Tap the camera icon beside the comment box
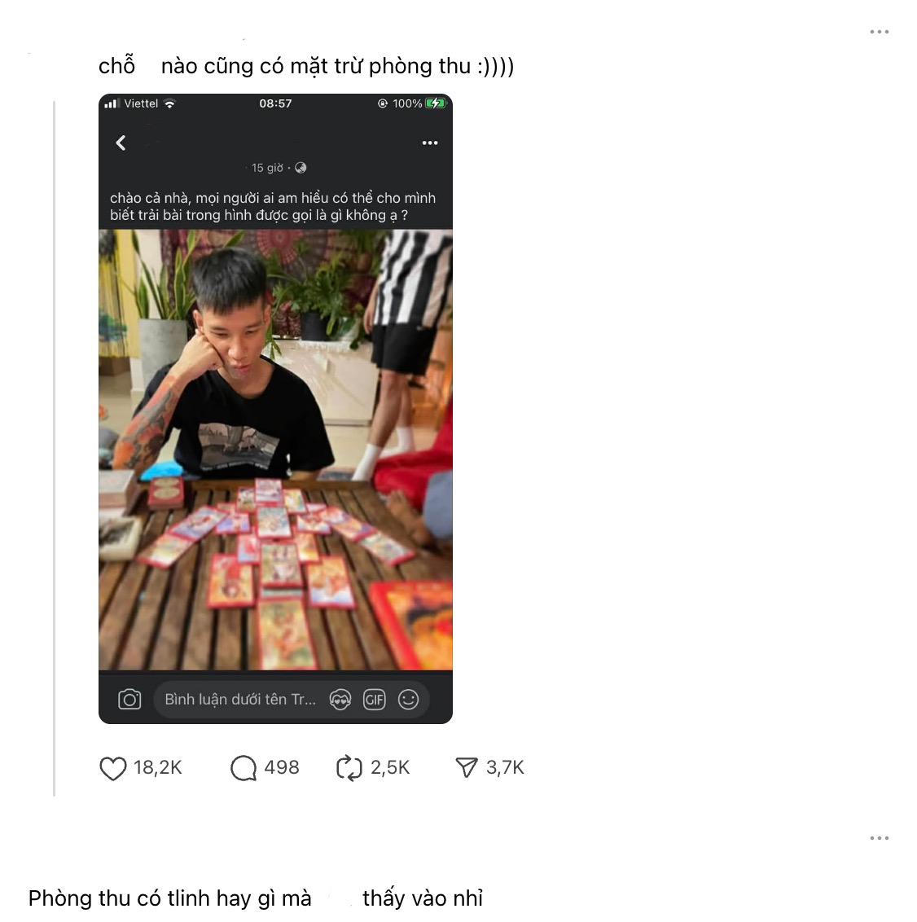 point(129,699)
